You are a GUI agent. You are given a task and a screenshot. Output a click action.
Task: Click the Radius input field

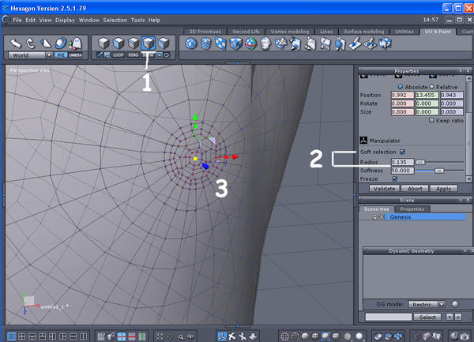tap(402, 161)
